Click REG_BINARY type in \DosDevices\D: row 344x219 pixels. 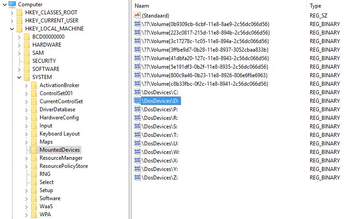[x=325, y=101]
